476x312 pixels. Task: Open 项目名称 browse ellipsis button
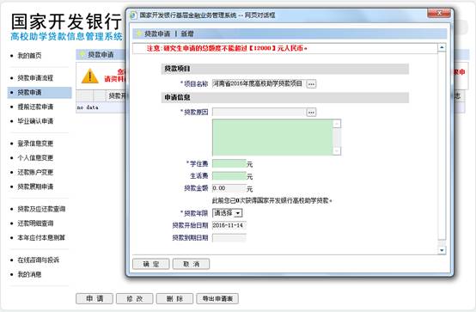pos(311,84)
